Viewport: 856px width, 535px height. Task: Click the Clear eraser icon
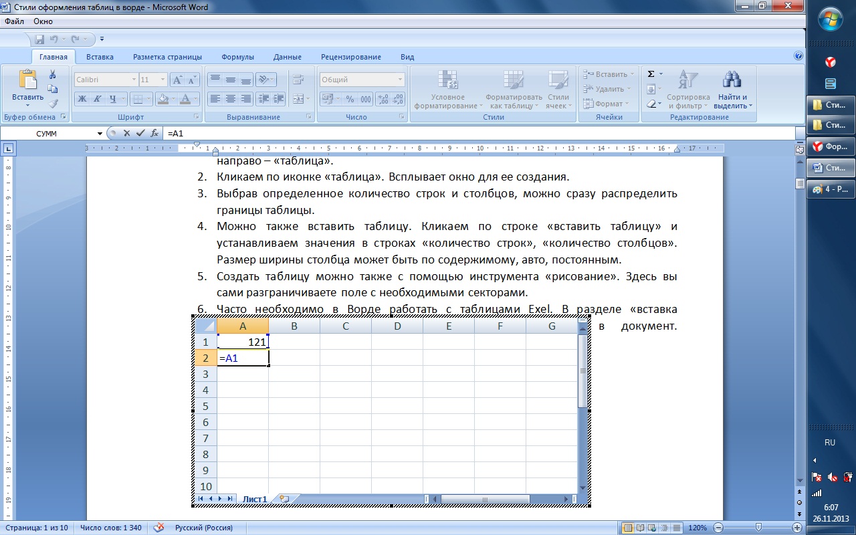click(651, 104)
